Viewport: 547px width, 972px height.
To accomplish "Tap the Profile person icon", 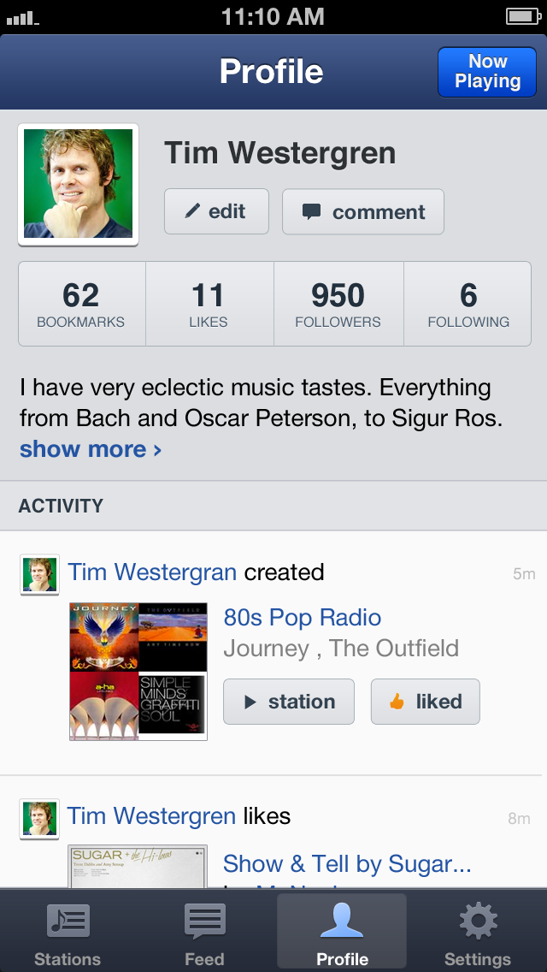I will coord(342,922).
